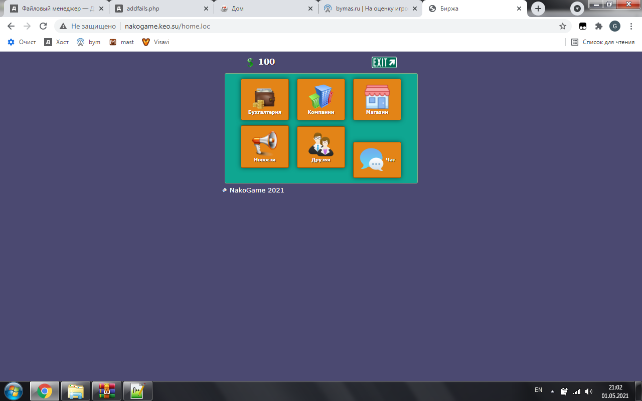Click the green dollar balance icon
The image size is (642, 401).
coord(250,62)
